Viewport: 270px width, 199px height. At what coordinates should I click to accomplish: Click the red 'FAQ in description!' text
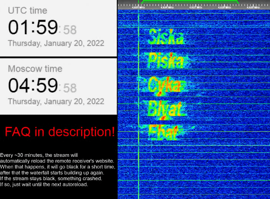60,132
